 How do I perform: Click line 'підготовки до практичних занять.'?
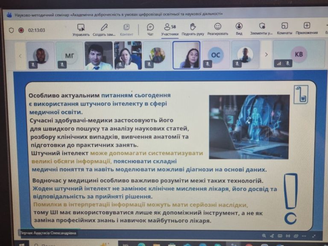(85, 145)
